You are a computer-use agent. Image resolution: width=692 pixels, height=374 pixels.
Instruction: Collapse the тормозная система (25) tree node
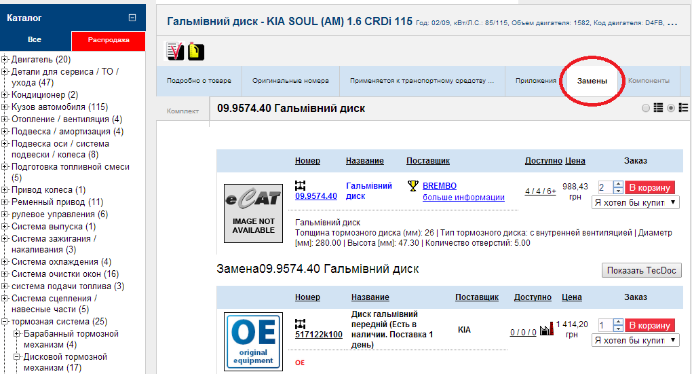coord(5,322)
